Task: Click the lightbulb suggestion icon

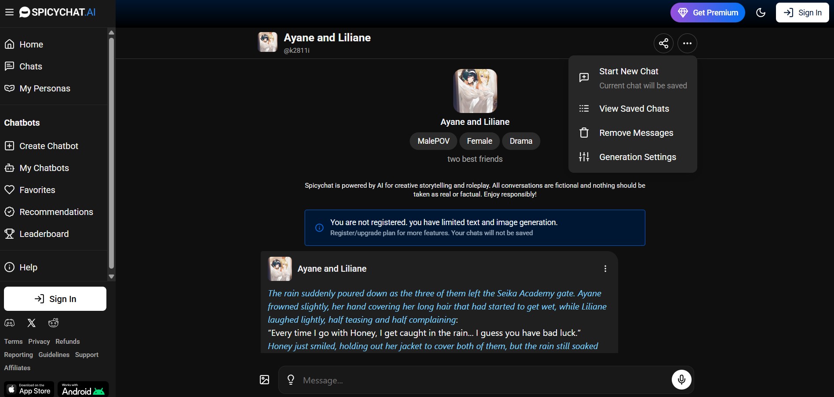Action: pyautogui.click(x=291, y=380)
